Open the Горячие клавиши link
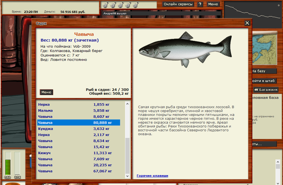283x185 pixels. pos(152,176)
